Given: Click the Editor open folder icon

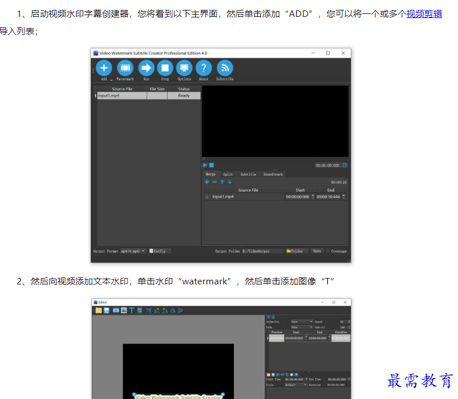Looking at the screenshot, I should coord(98,311).
